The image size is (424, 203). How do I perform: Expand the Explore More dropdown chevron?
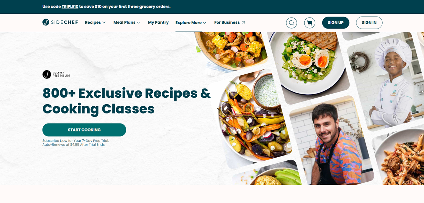(204, 23)
